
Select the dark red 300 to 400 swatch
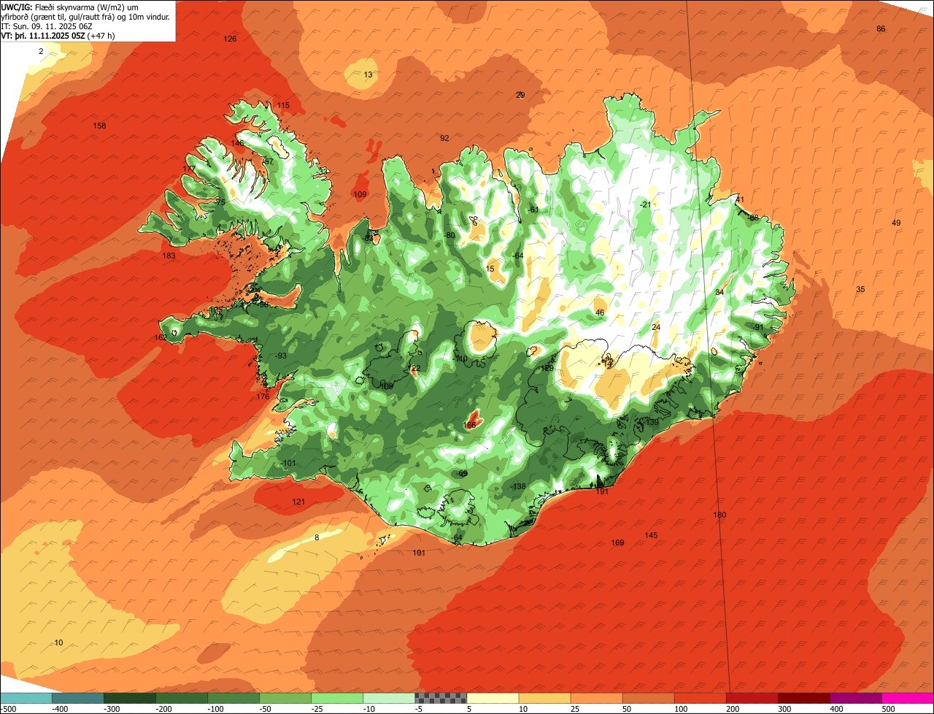pyautogui.click(x=804, y=698)
